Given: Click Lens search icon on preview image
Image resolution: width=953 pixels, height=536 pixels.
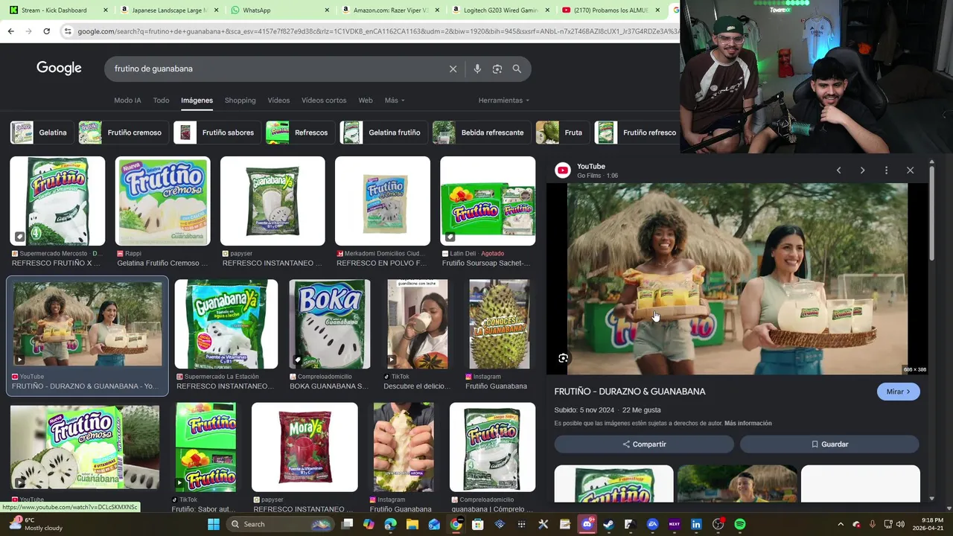Looking at the screenshot, I should pos(563,358).
